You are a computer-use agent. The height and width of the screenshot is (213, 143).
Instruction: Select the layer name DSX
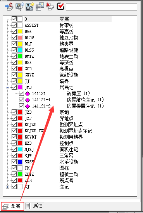click(28, 62)
